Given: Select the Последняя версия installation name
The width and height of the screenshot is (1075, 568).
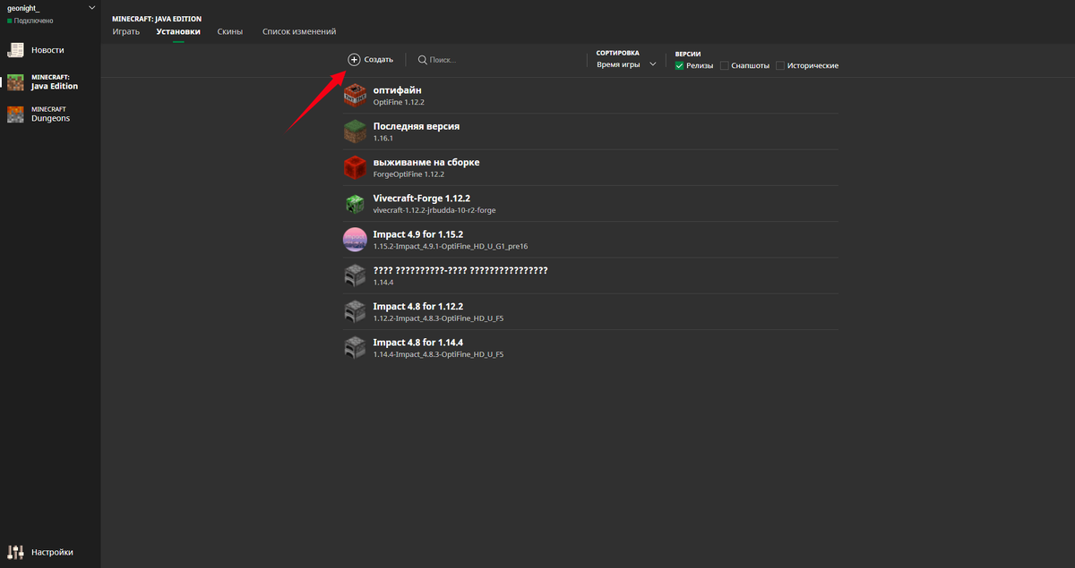Looking at the screenshot, I should (417, 126).
